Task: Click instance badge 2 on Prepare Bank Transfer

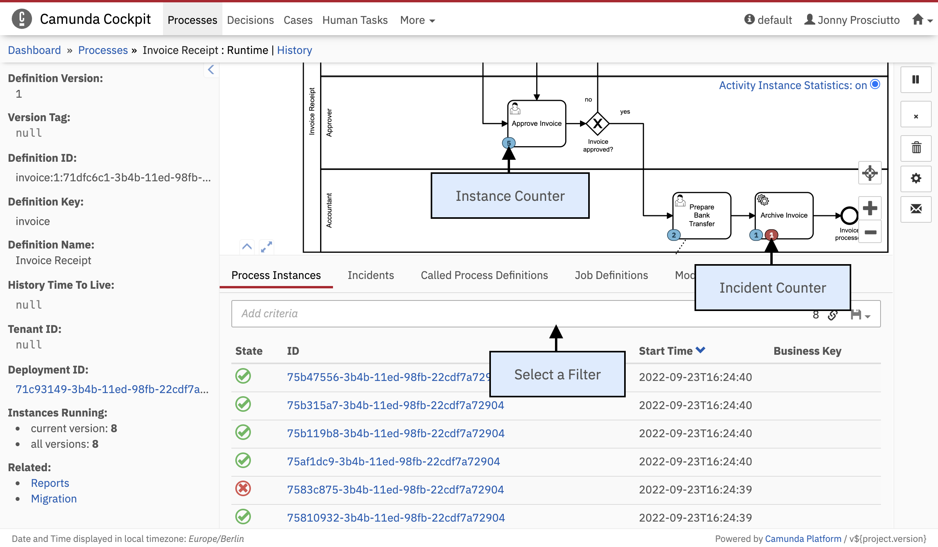Action: (674, 235)
